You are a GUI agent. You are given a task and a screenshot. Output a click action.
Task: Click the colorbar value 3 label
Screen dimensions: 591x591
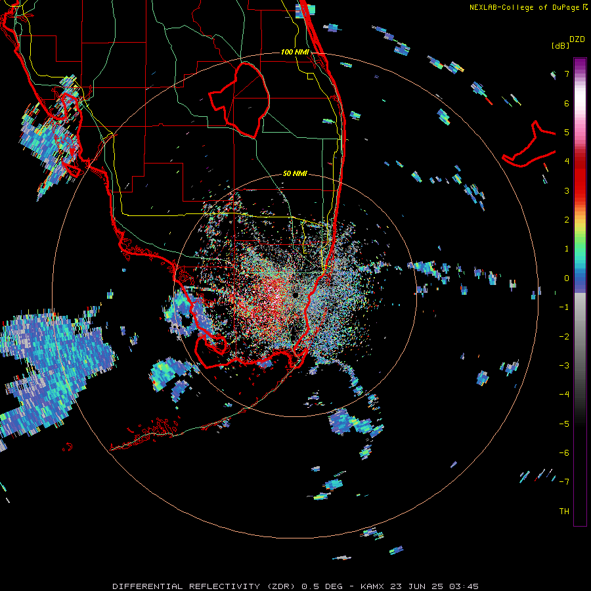point(567,190)
